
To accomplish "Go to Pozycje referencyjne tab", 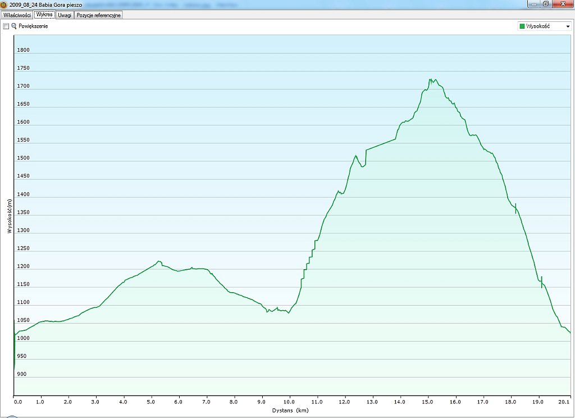I will coord(98,15).
